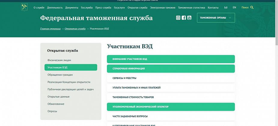Select Обжалование in sidebar
The height and width of the screenshot is (126, 278).
click(x=56, y=104)
